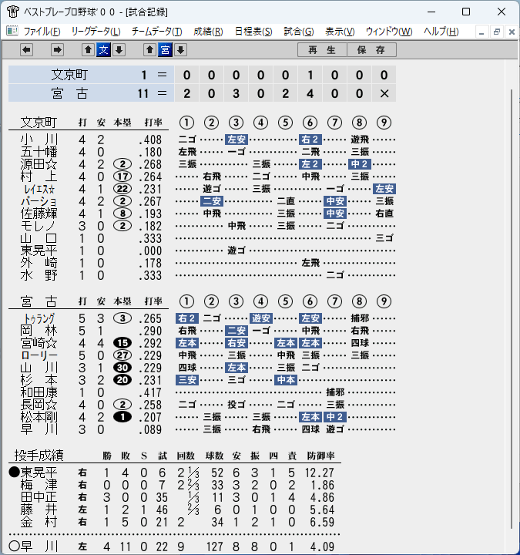The width and height of the screenshot is (520, 555).
Task: Click 杉本's 三安 result in inning 1
Action: (186, 380)
